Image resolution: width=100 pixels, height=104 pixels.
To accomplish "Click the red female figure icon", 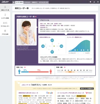I will coord(51,72).
